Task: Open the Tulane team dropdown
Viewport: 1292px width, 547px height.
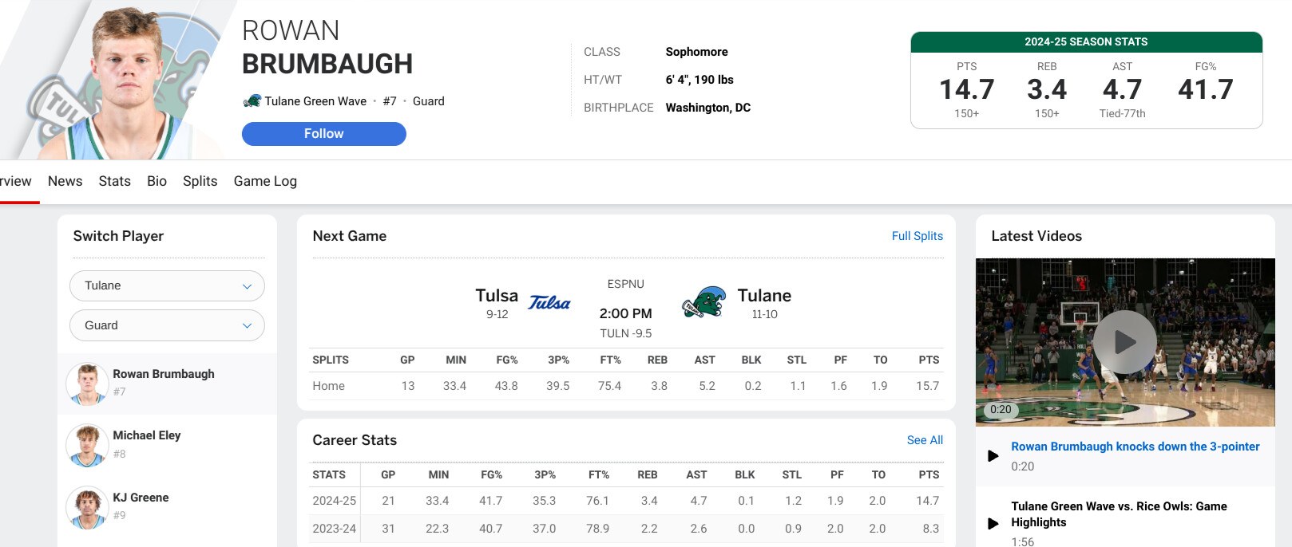Action: point(167,285)
